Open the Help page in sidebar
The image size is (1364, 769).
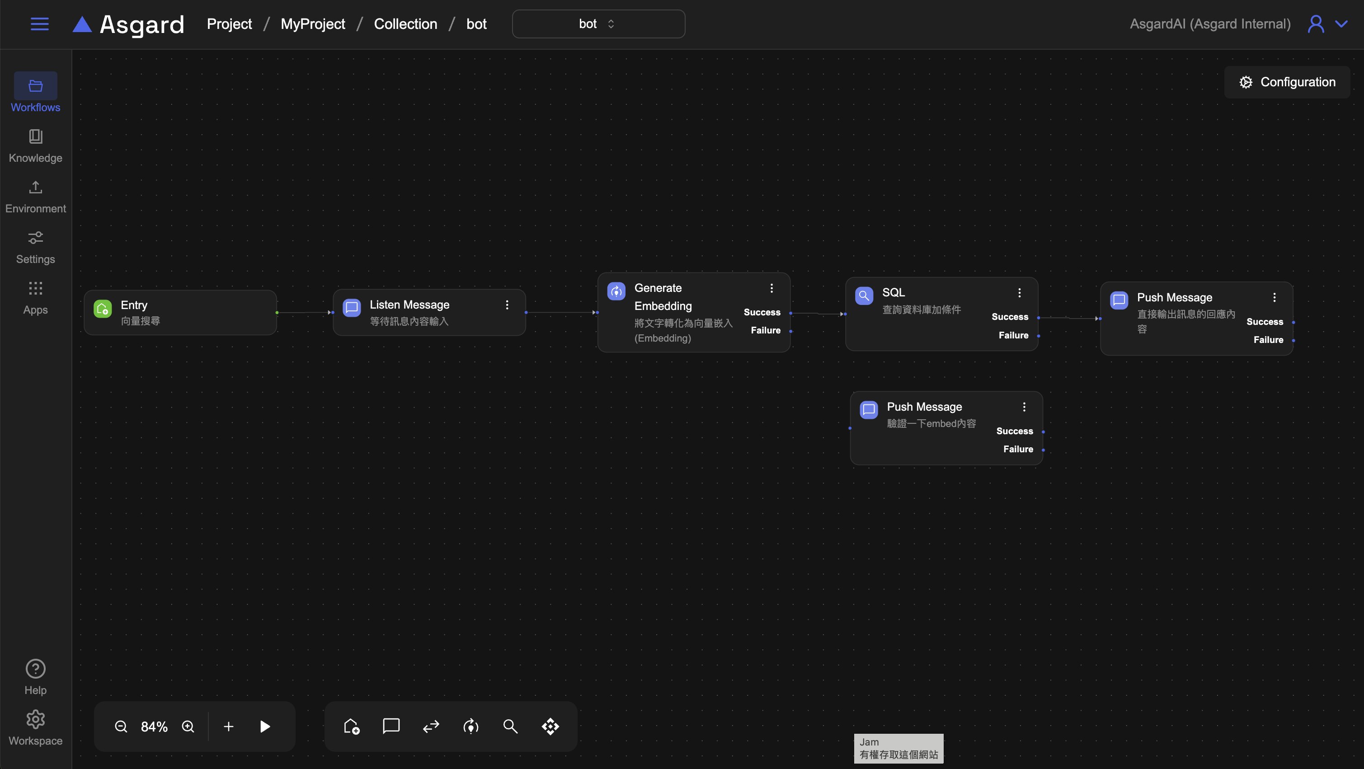click(x=35, y=677)
